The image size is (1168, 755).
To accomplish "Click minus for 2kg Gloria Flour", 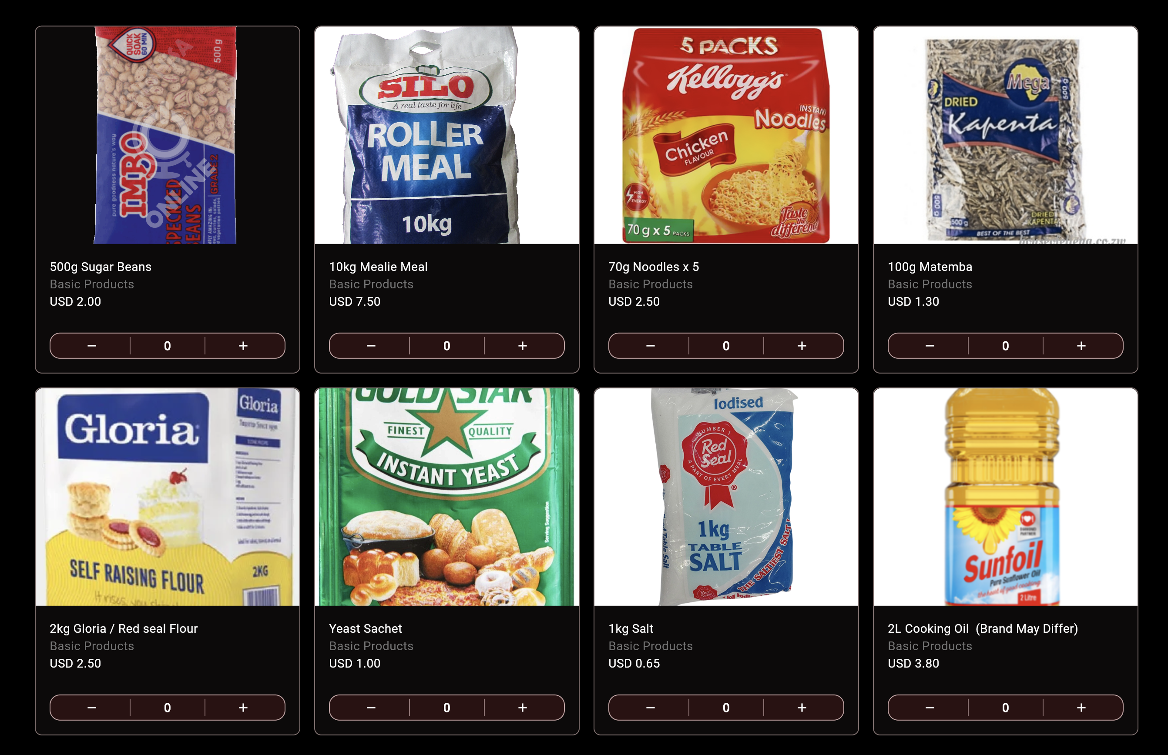I will point(92,708).
